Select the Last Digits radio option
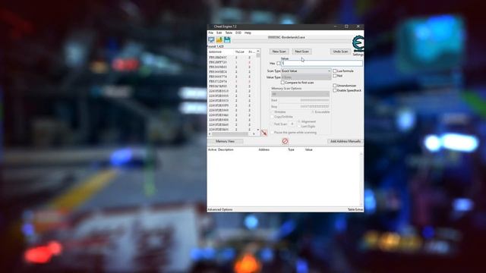The width and height of the screenshot is (486, 273). point(299,127)
